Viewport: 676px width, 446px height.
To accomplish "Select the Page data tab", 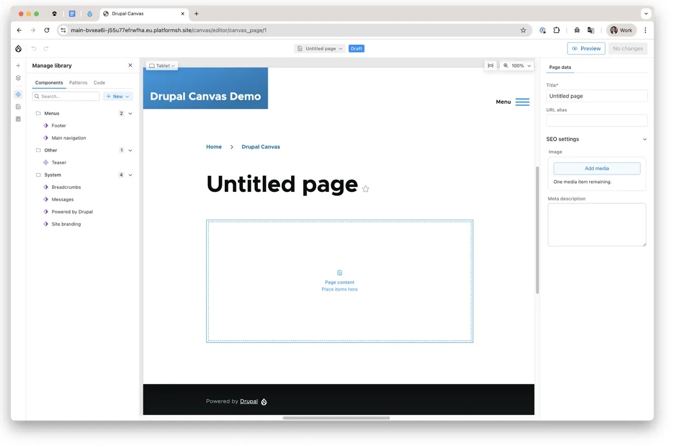I will 560,68.
